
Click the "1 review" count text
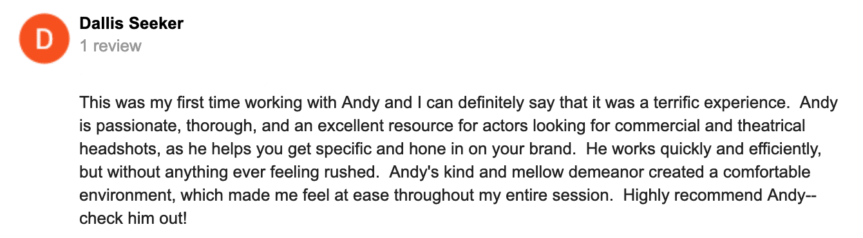111,46
